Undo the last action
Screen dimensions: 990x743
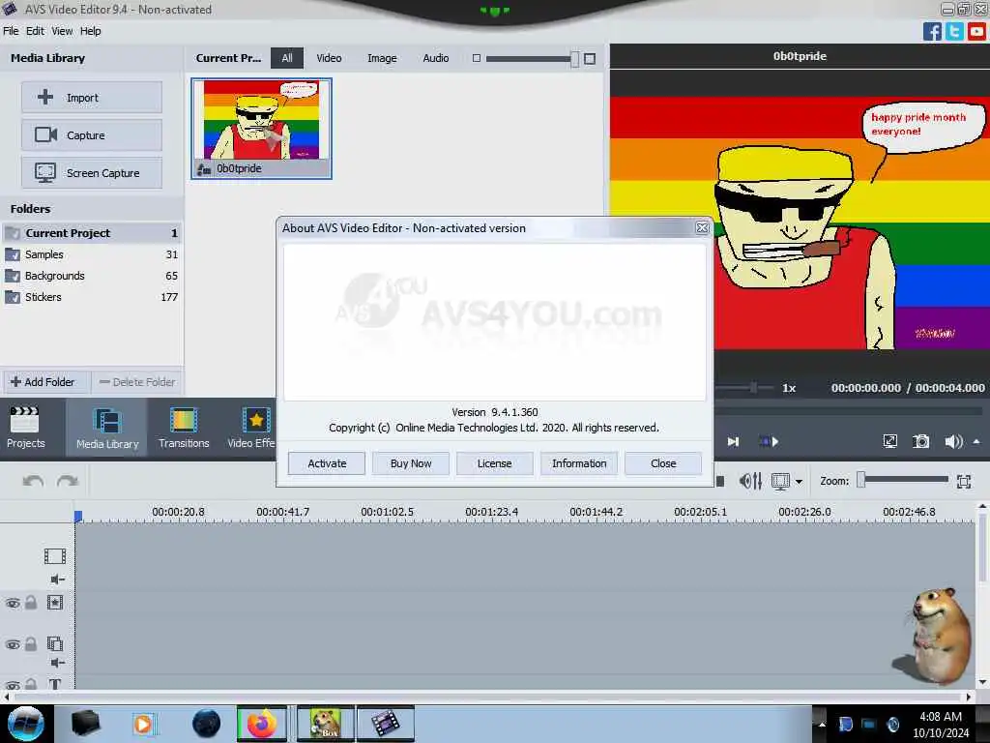pyautogui.click(x=33, y=482)
